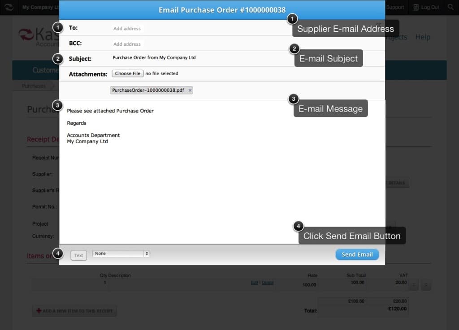459x330 pixels.
Task: Click the Log Out icon in the top bar
Action: click(x=416, y=7)
